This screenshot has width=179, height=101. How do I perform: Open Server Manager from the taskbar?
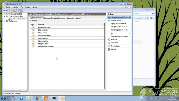[x=13, y=98]
